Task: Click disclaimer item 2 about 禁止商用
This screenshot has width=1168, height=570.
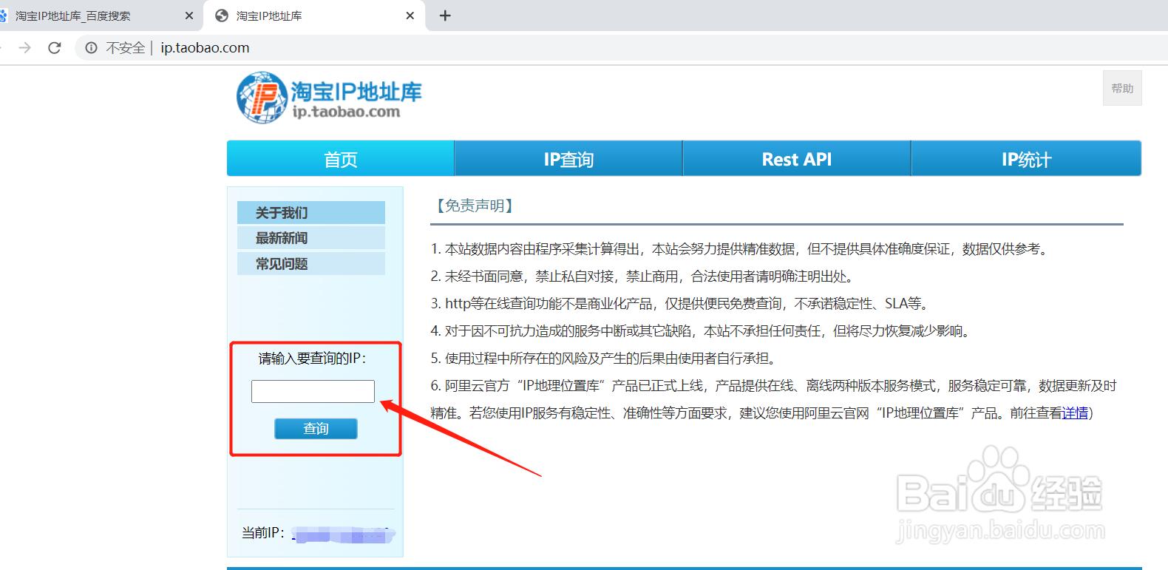Action: click(644, 276)
